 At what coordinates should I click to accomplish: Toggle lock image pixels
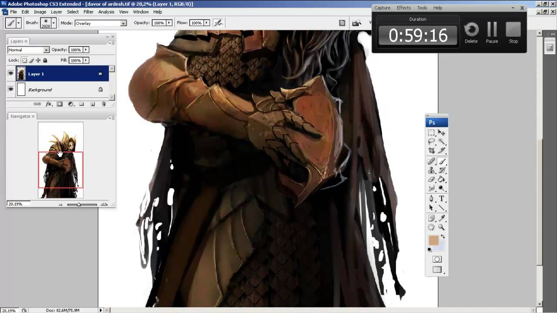31,60
